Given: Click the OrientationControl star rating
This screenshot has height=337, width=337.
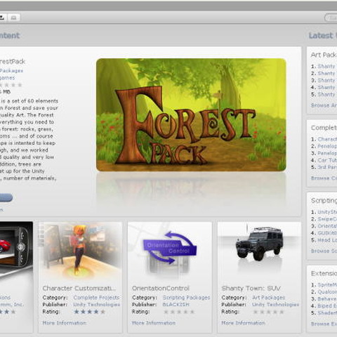Looking at the screenshot, I should pyautogui.click(x=179, y=312).
